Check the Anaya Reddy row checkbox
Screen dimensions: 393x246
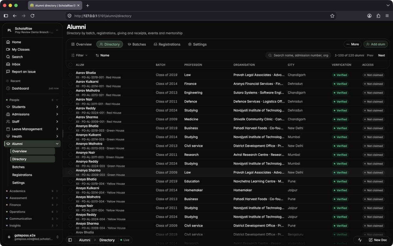70,217
